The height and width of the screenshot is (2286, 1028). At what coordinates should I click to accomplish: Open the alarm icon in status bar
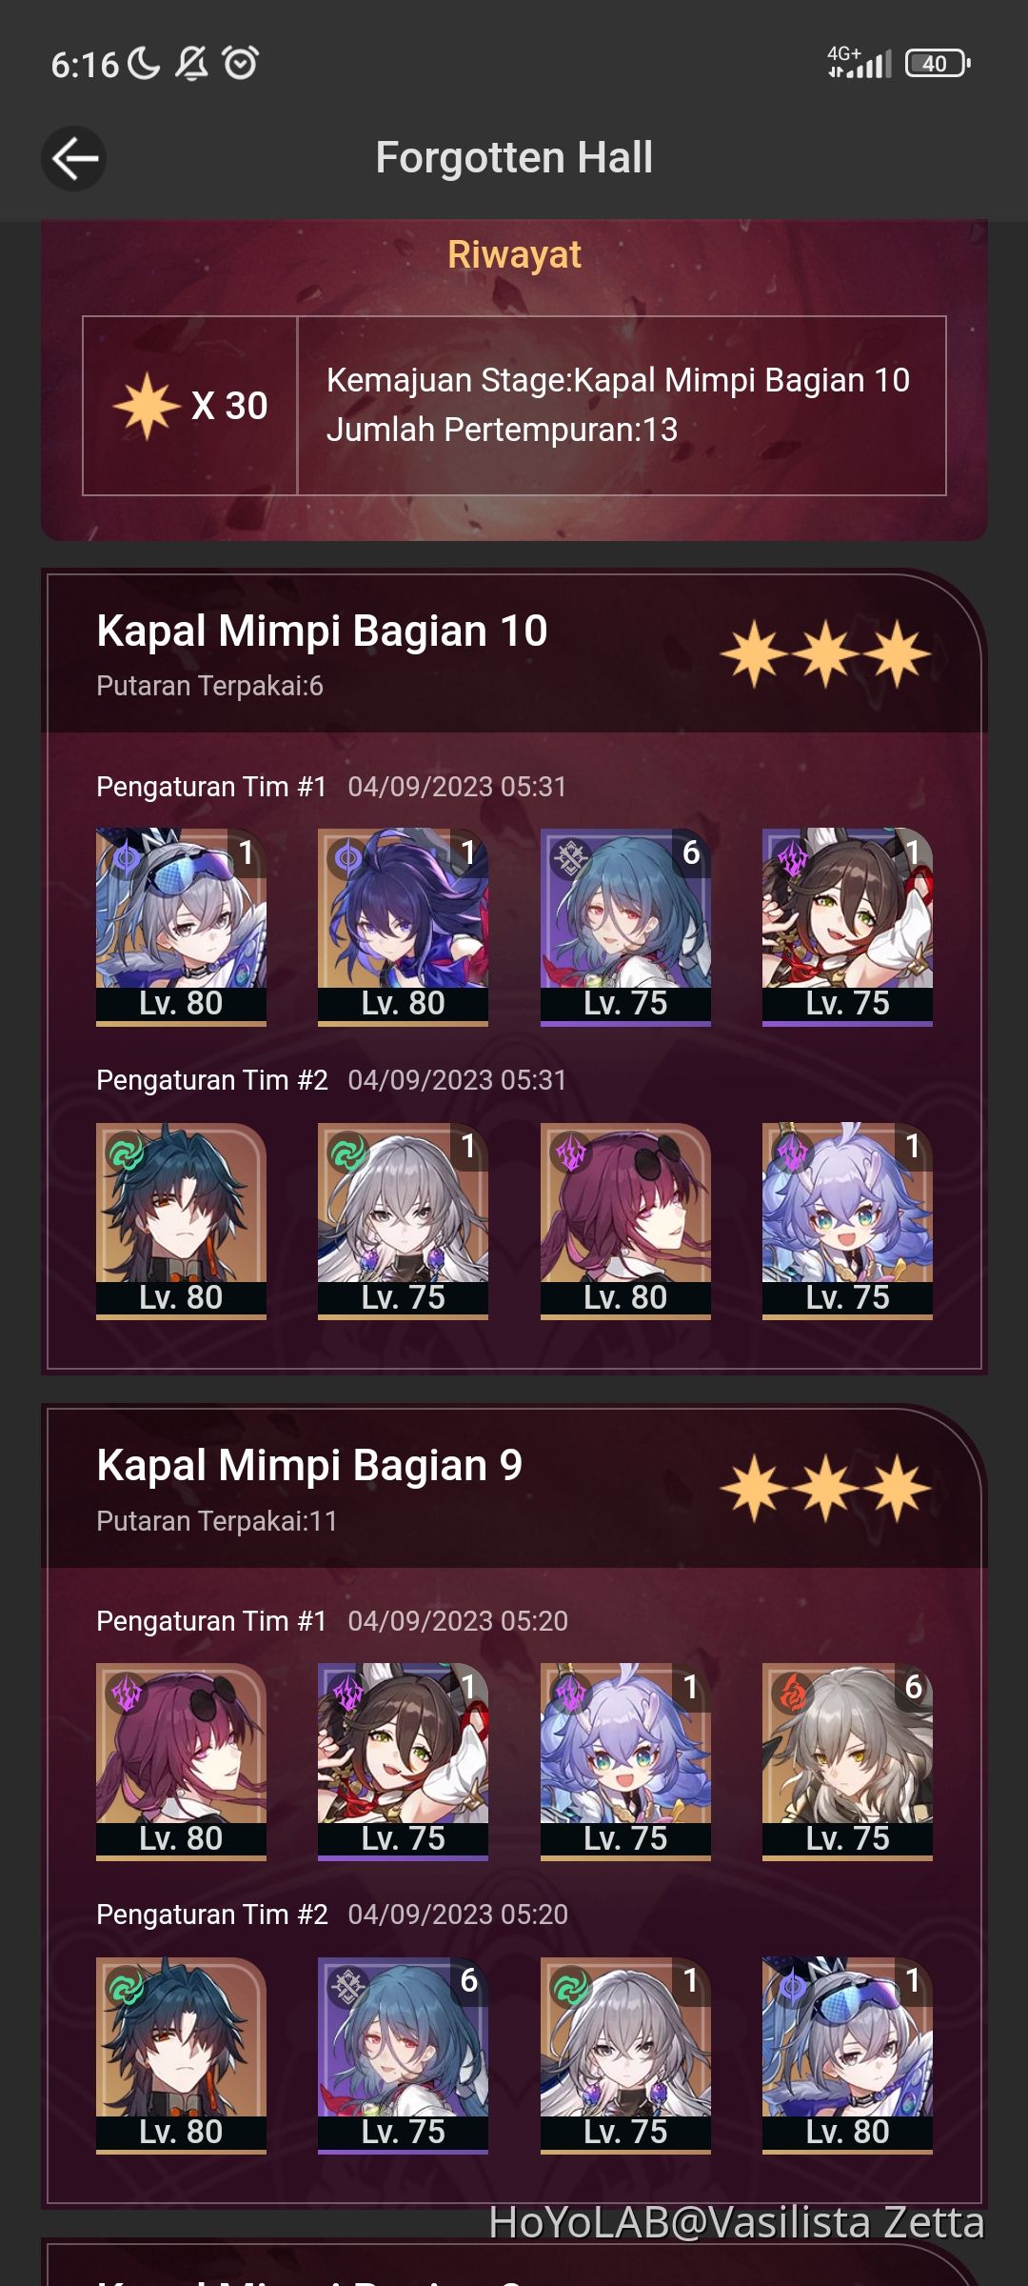(x=240, y=63)
